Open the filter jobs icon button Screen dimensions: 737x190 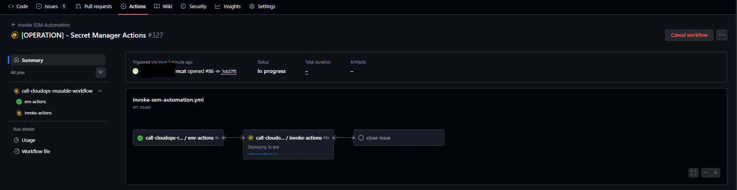tap(101, 73)
